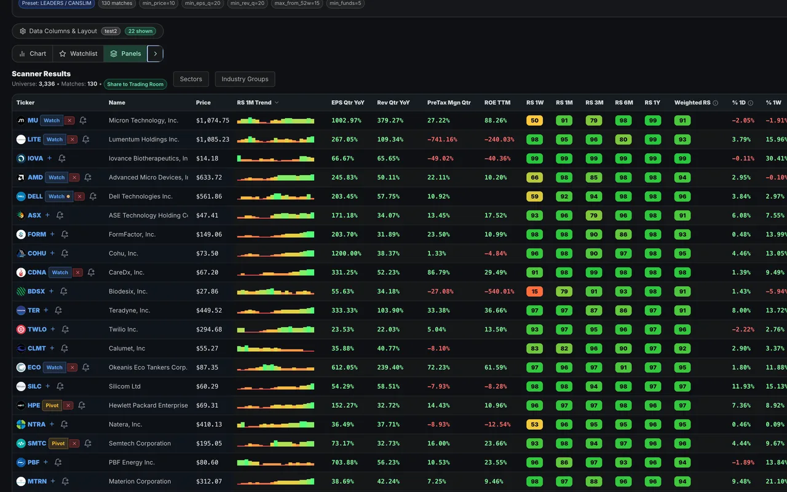
Task: Remove LITE from watchlist via red X
Action: click(x=72, y=140)
